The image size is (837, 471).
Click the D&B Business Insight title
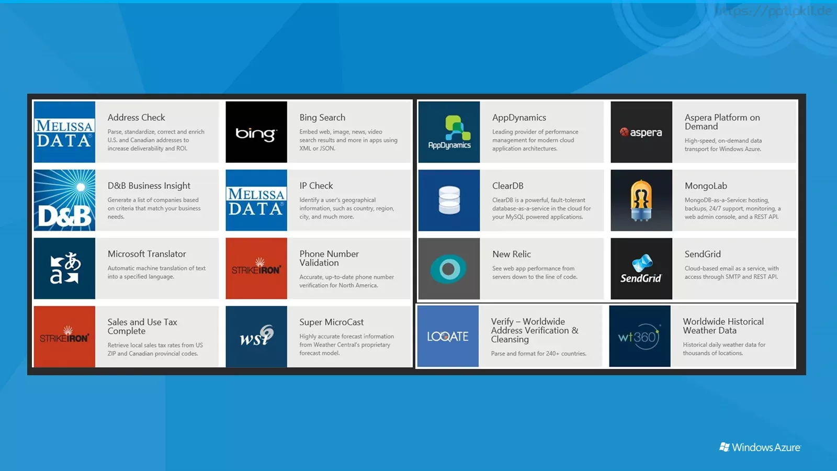[149, 186]
